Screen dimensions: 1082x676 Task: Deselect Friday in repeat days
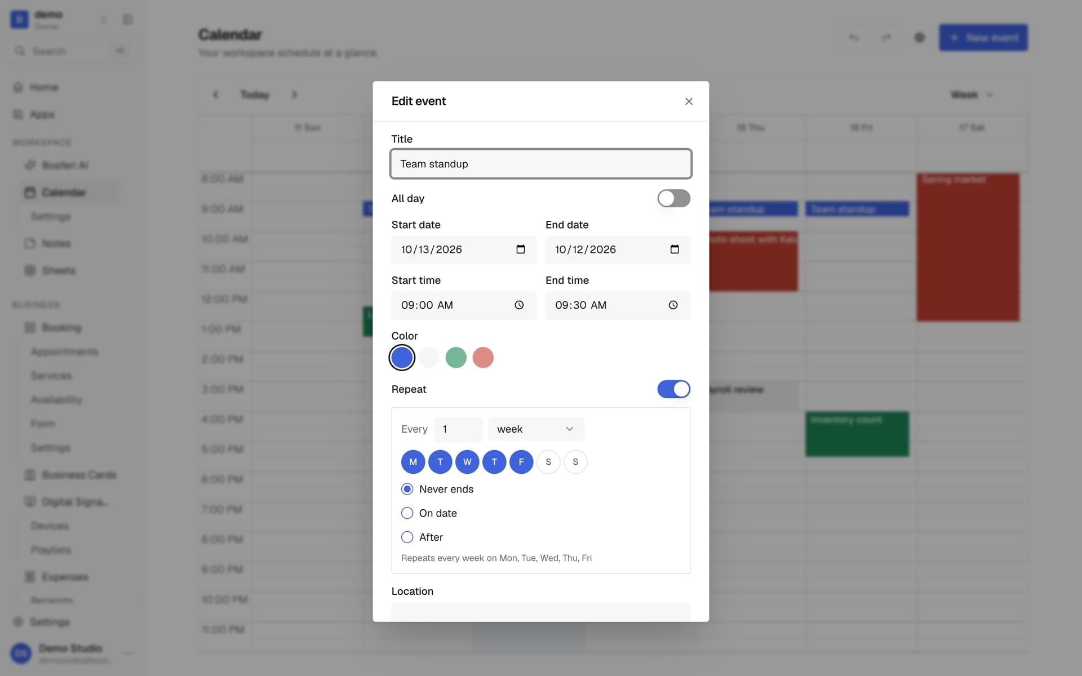click(x=521, y=462)
